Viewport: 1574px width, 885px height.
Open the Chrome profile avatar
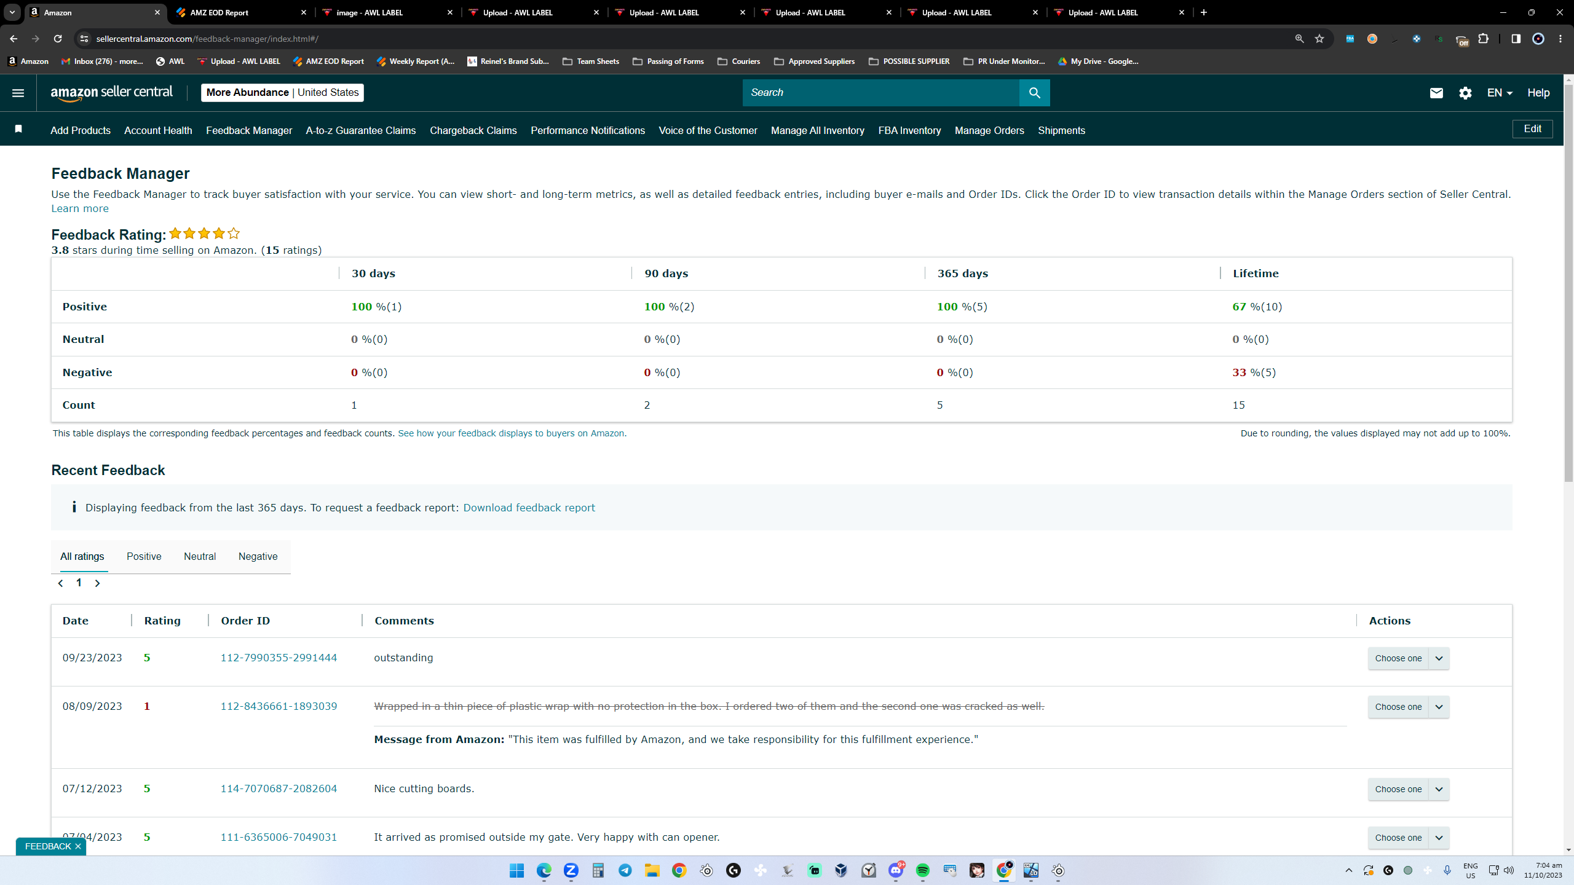[x=1538, y=39]
